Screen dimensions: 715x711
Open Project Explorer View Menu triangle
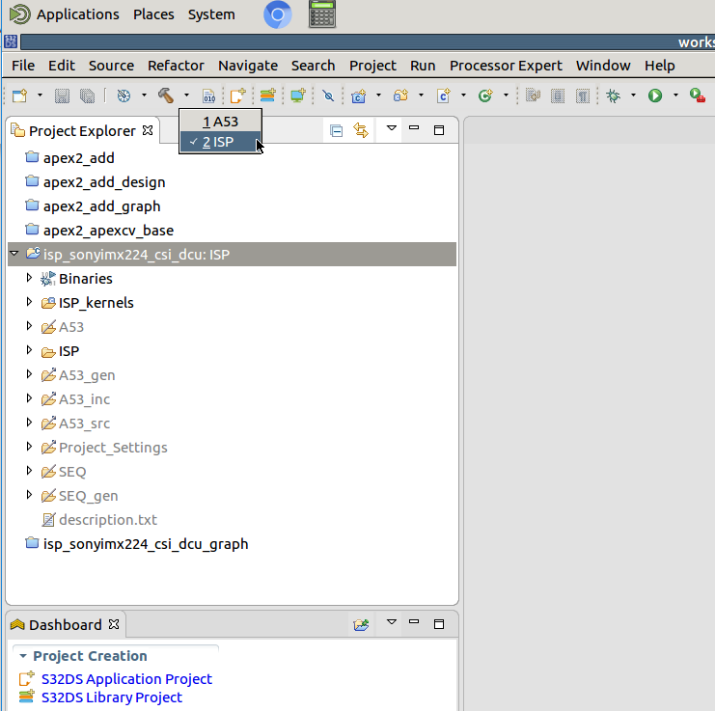pos(391,128)
